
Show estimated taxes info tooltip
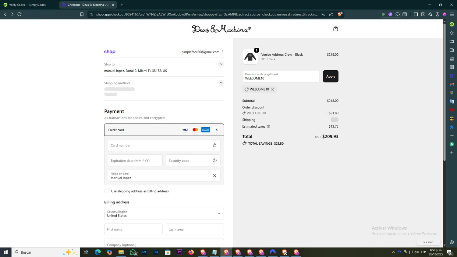point(268,126)
